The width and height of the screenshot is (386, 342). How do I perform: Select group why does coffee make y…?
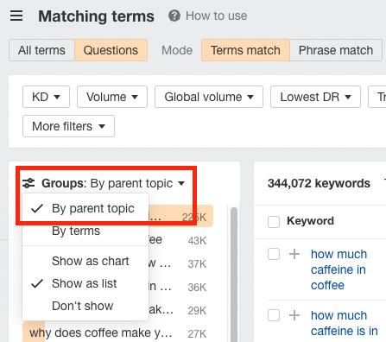[x=101, y=333]
